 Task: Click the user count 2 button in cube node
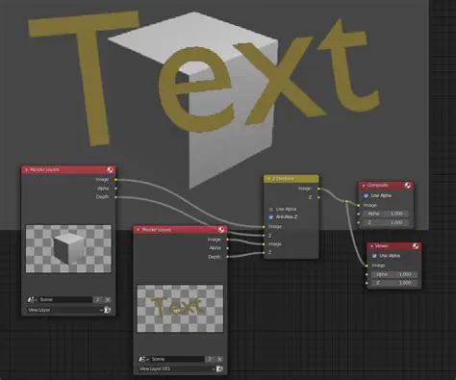point(97,300)
